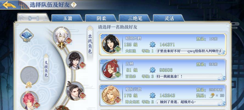244x110 pixels.
Task: Click the golden 夏侯云歆 avatar
Action: pyautogui.click(x=111, y=95)
